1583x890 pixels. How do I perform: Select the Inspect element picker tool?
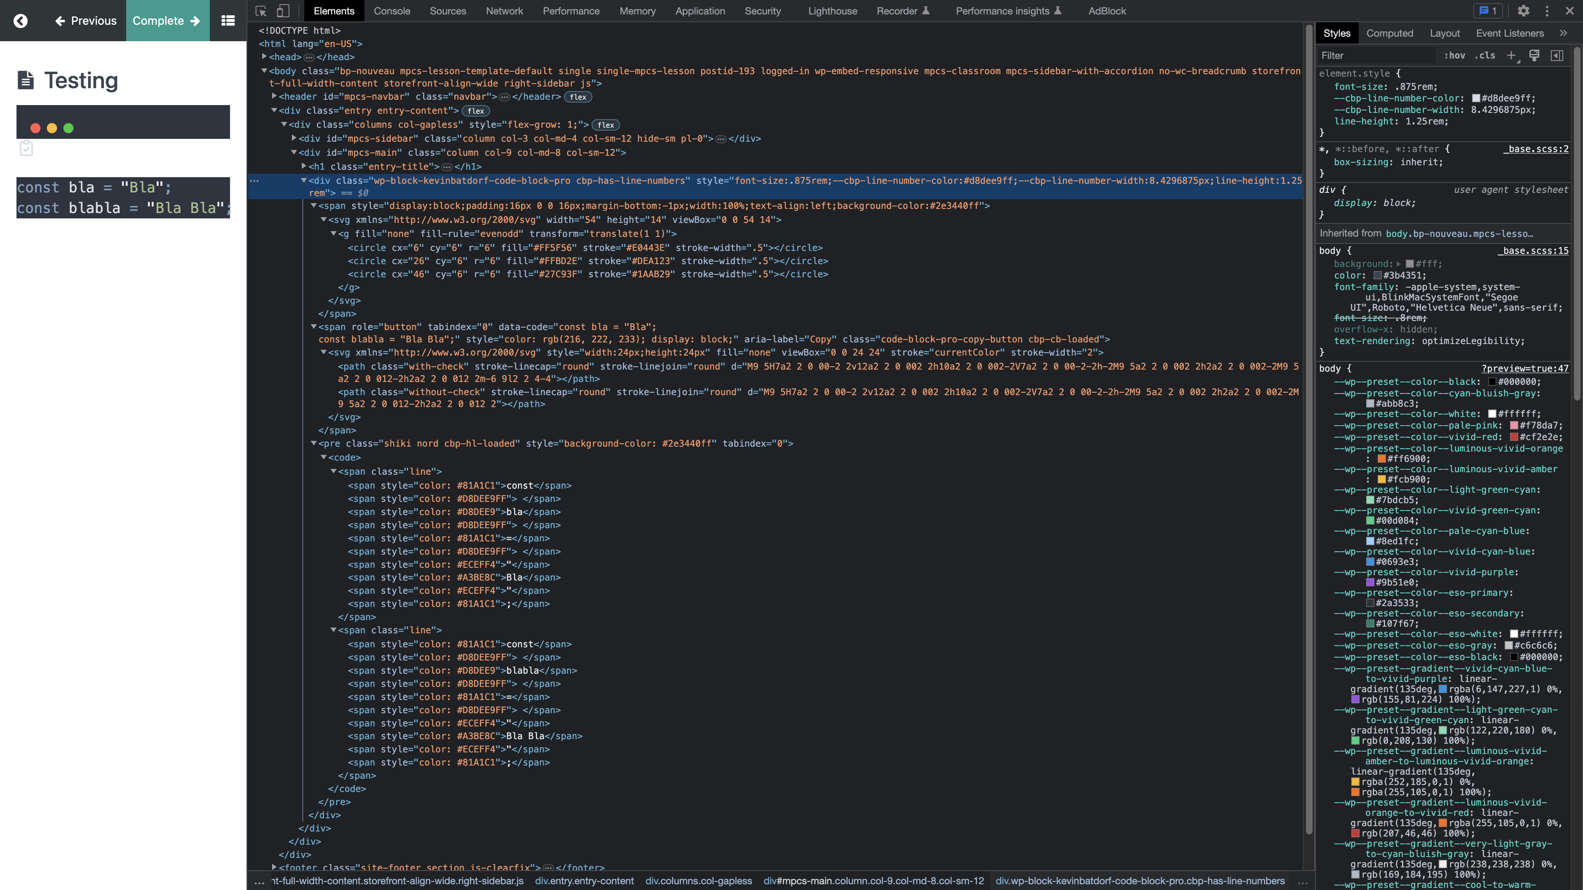[261, 11]
